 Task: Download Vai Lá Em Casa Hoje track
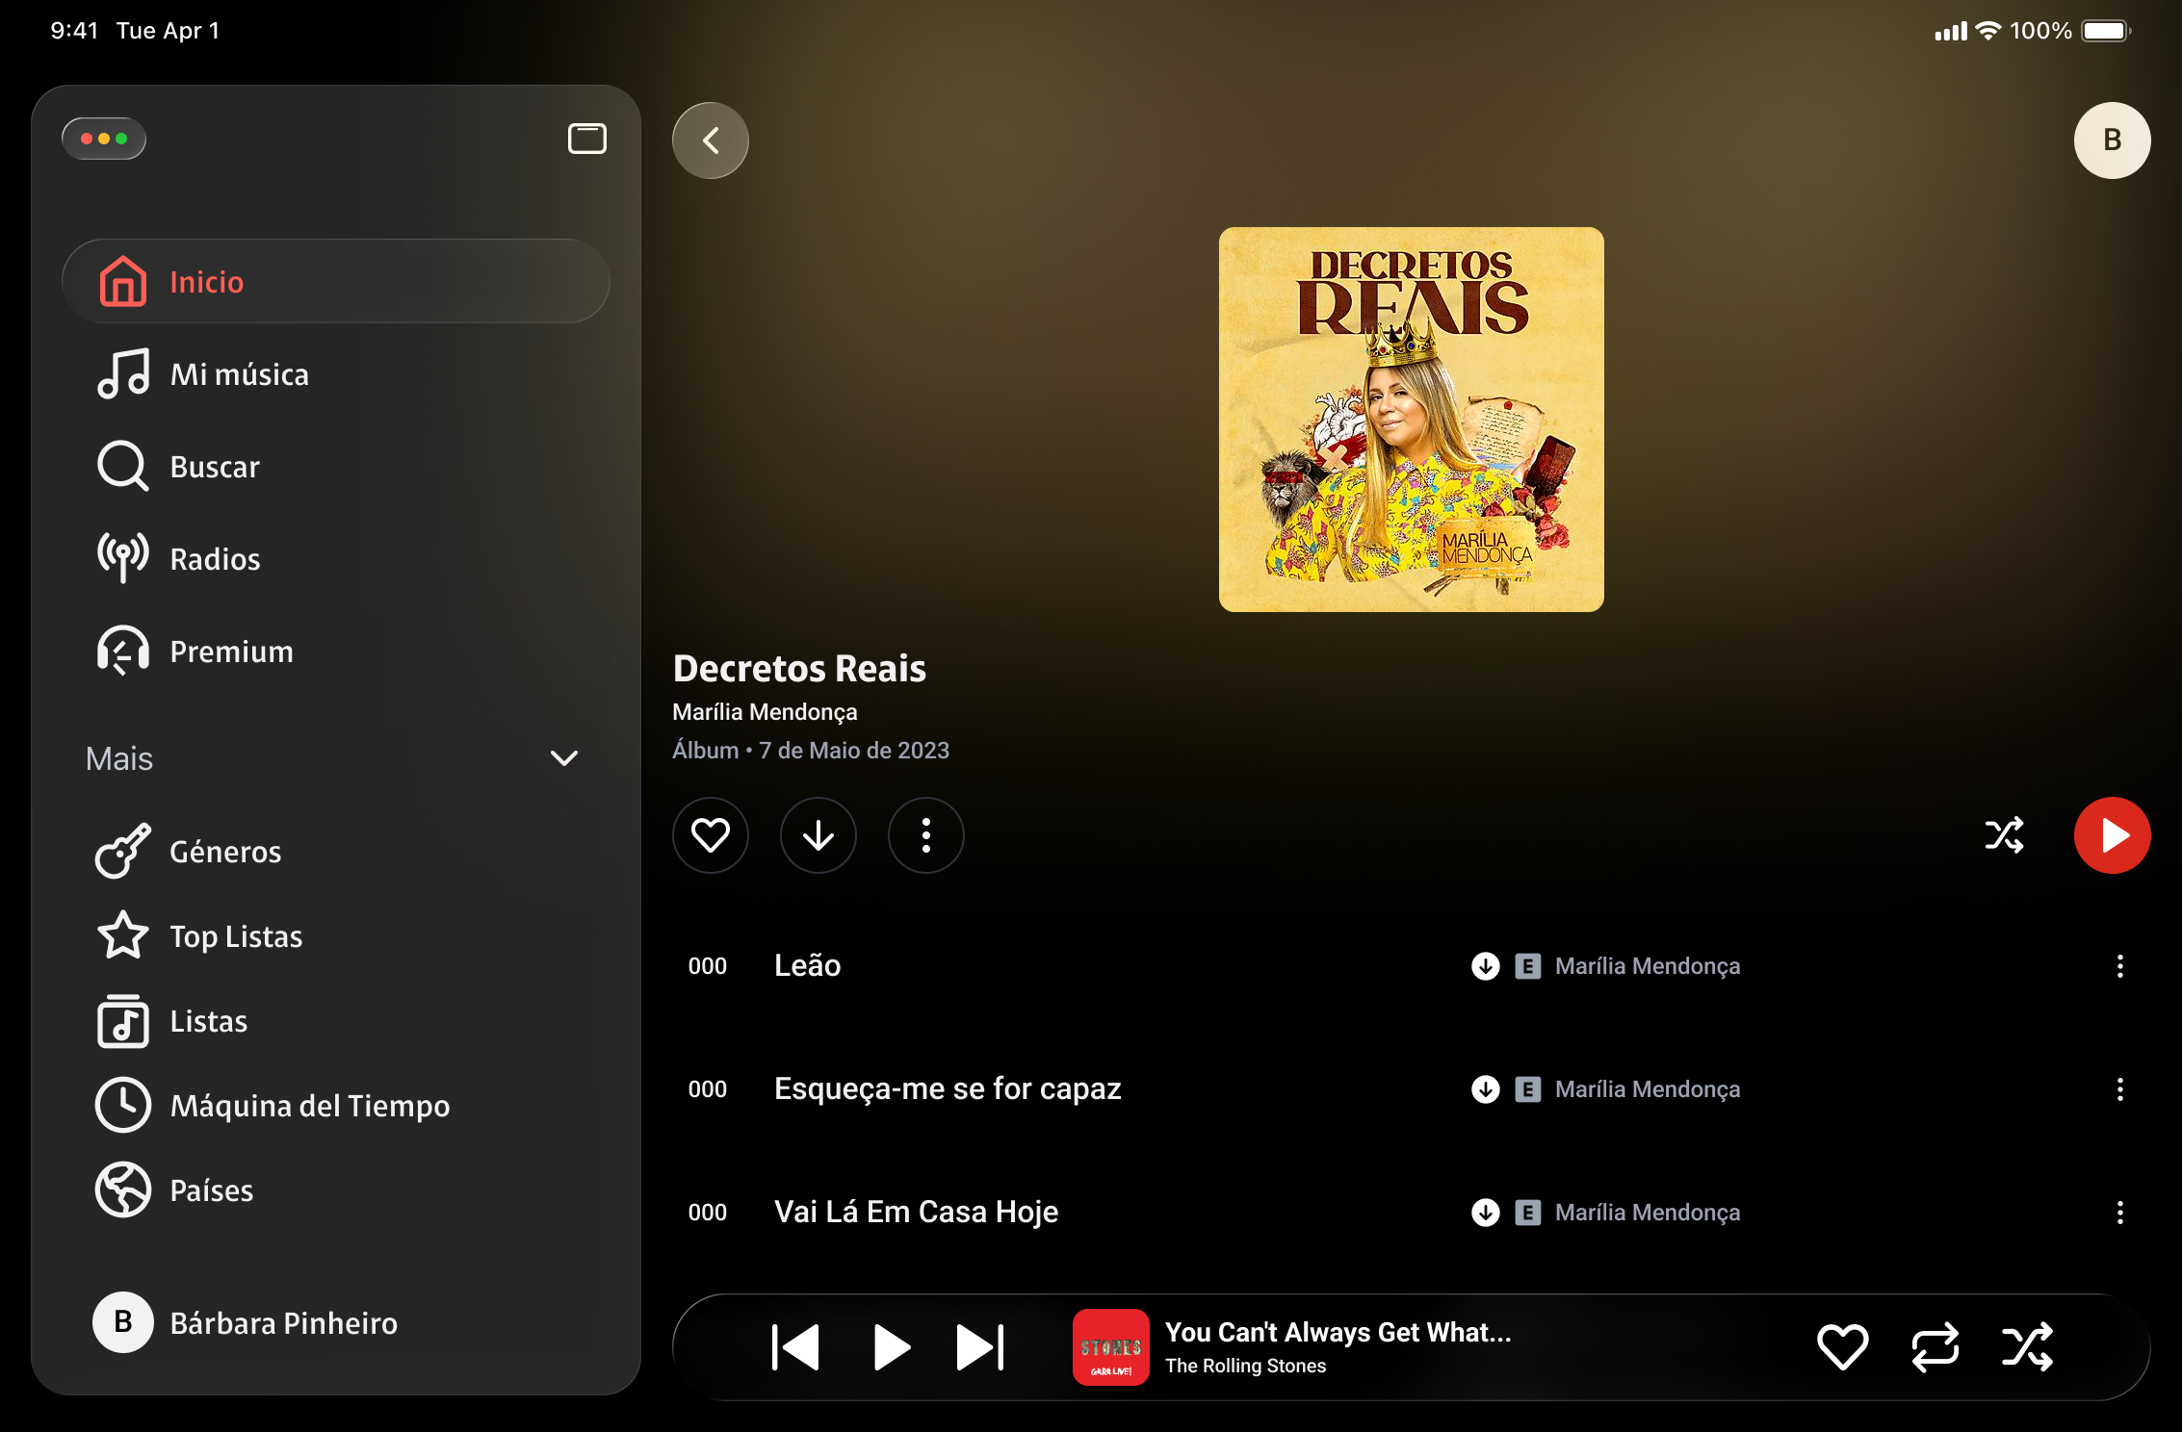tap(1486, 1212)
